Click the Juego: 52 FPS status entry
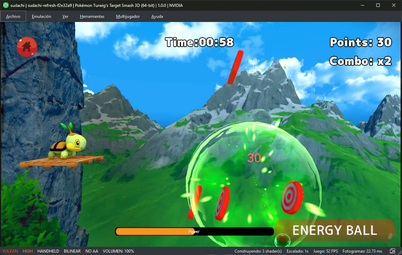The height and width of the screenshot is (255, 402). 325,251
